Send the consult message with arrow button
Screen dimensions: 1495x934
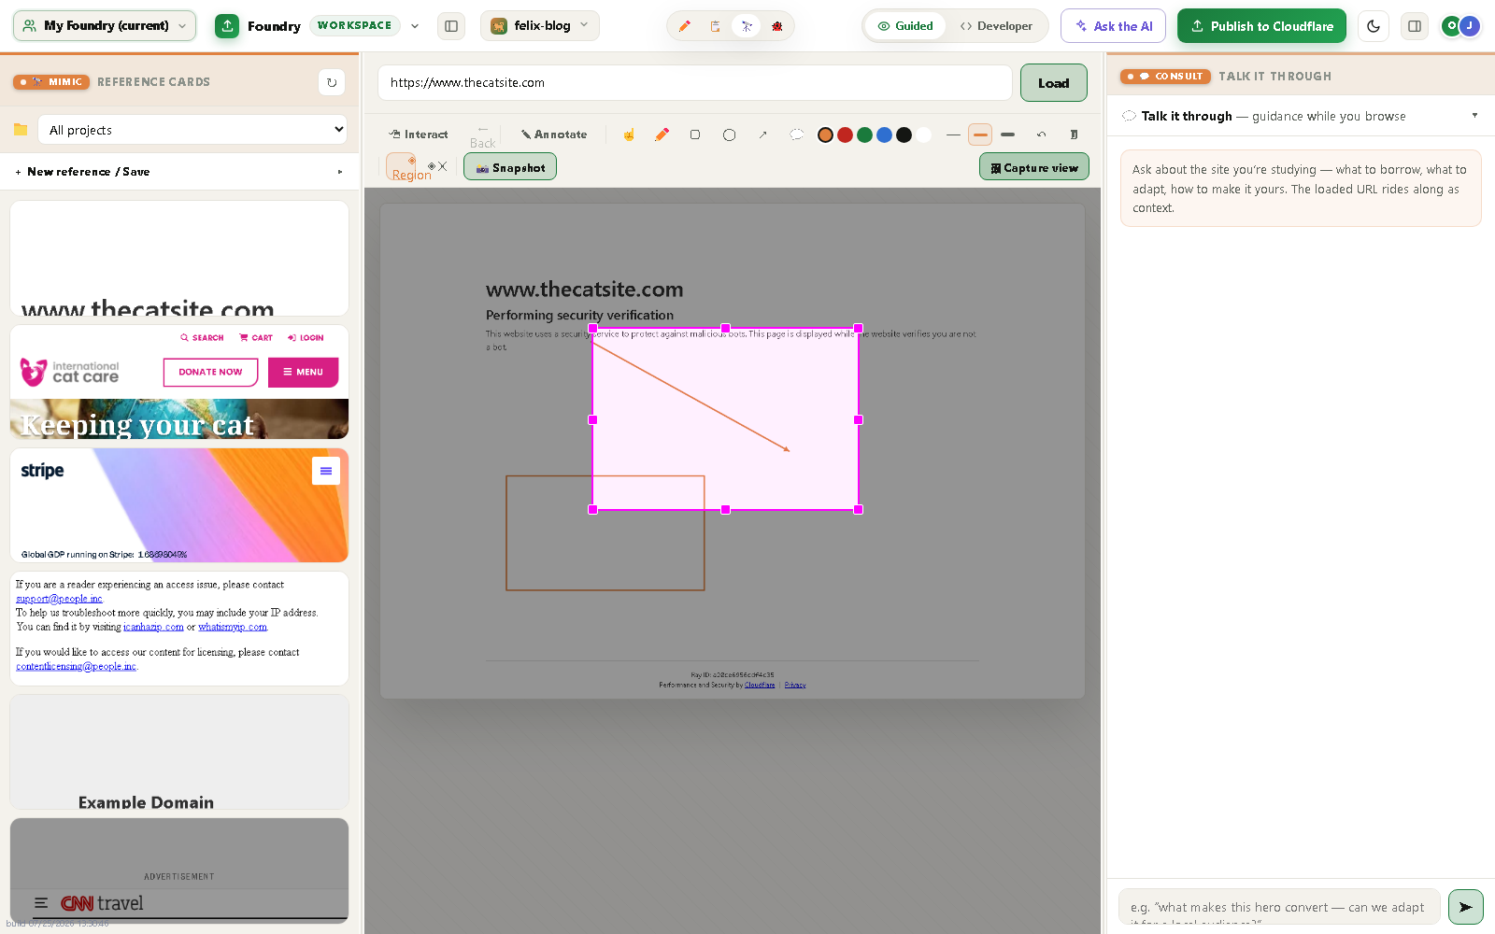tap(1465, 907)
